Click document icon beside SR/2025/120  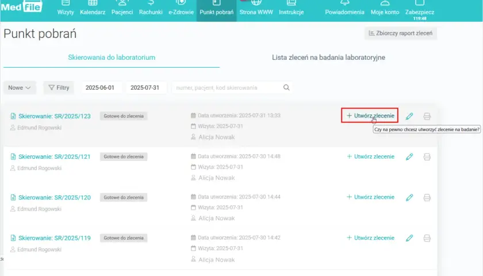click(13, 197)
